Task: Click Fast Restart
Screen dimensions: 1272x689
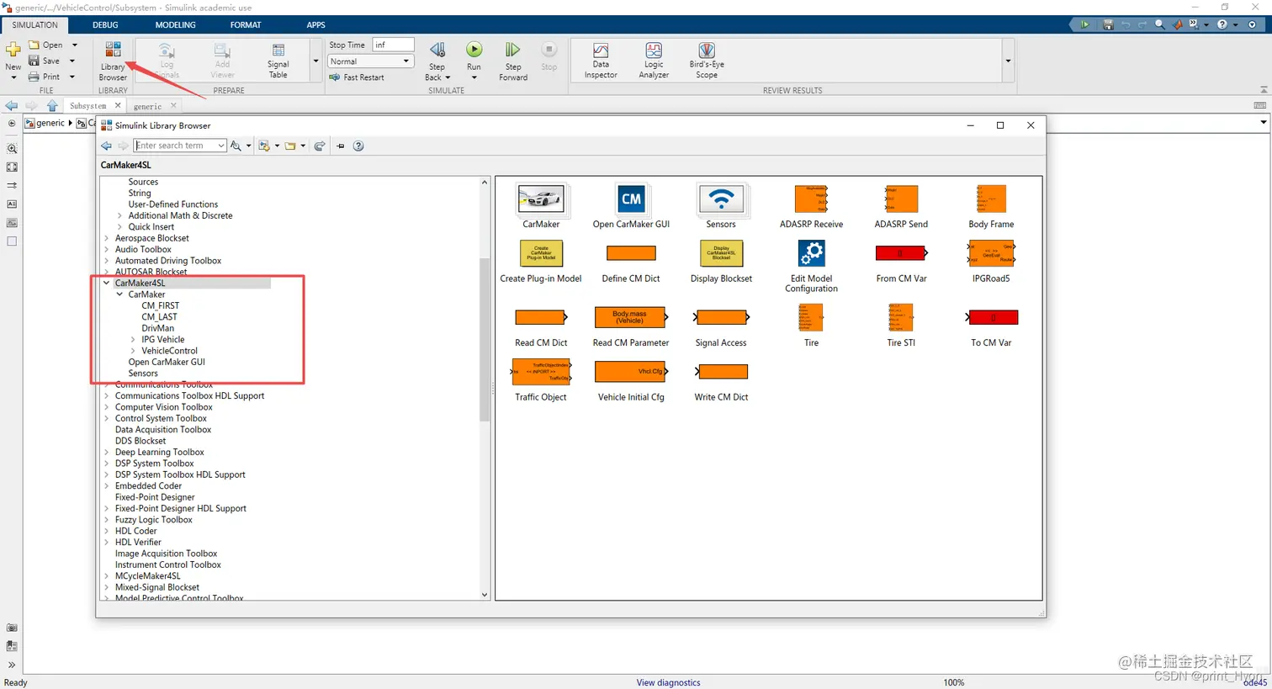Action: click(357, 77)
